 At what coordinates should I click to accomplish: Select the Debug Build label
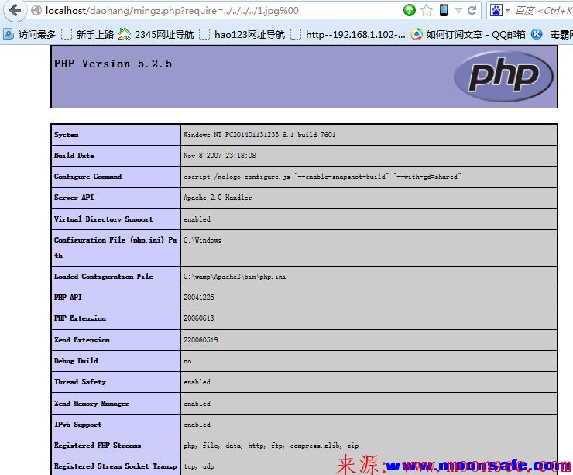pyautogui.click(x=76, y=361)
